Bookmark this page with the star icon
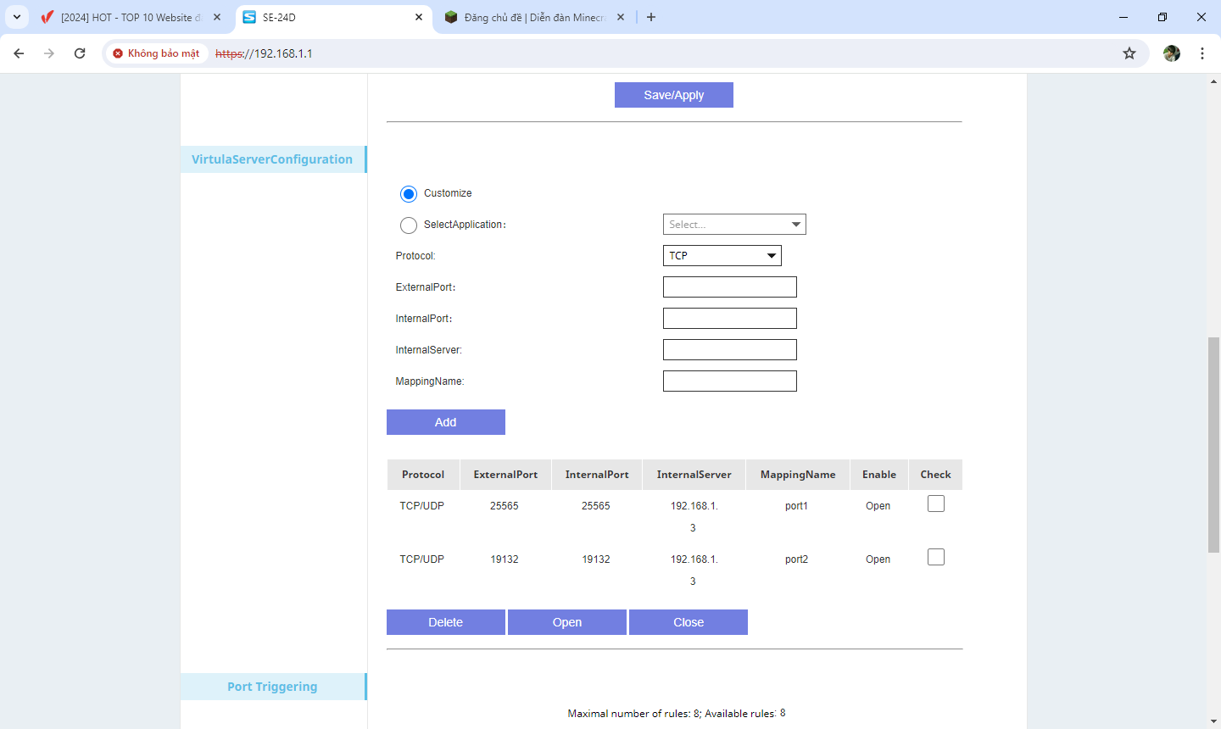The image size is (1221, 729). coord(1129,53)
